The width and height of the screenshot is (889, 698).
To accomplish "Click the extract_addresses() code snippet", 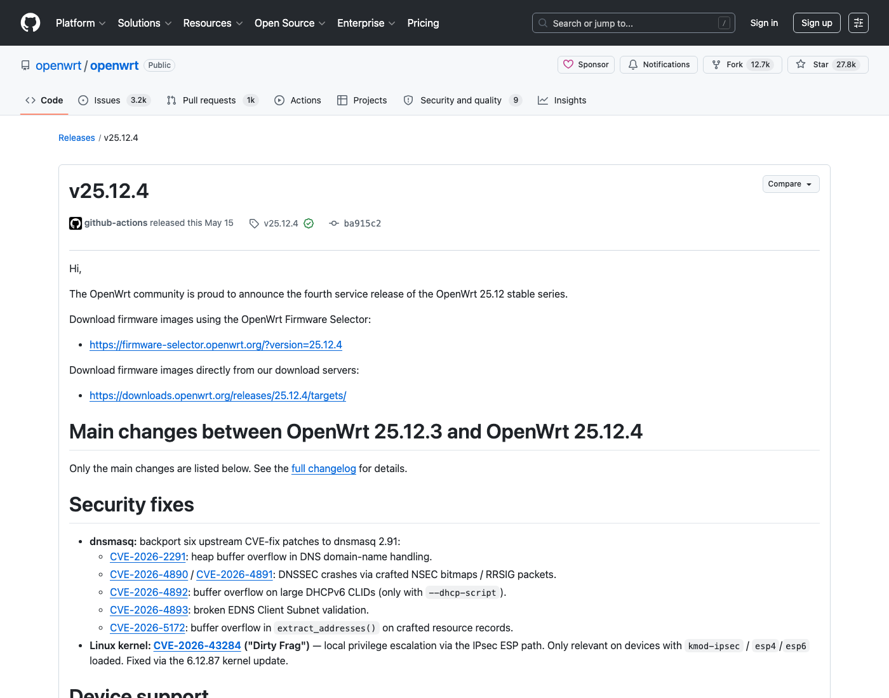I will tap(327, 628).
